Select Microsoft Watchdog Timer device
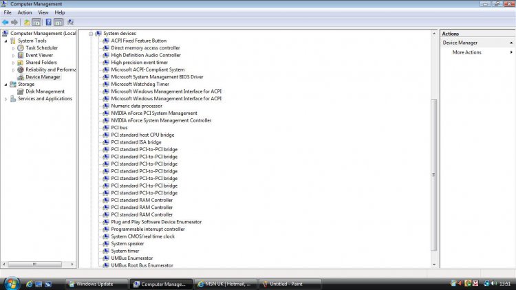Image resolution: width=516 pixels, height=290 pixels. coord(140,84)
